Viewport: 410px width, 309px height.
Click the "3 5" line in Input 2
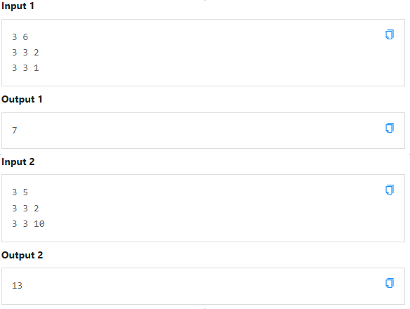tap(20, 192)
